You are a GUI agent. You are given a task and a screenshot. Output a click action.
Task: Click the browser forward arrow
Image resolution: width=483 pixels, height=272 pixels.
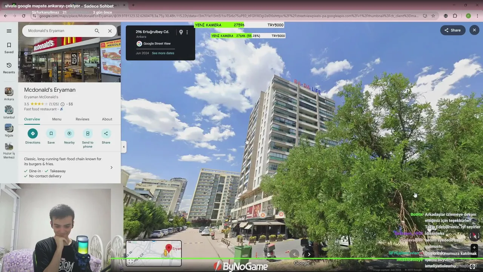(x=14, y=16)
